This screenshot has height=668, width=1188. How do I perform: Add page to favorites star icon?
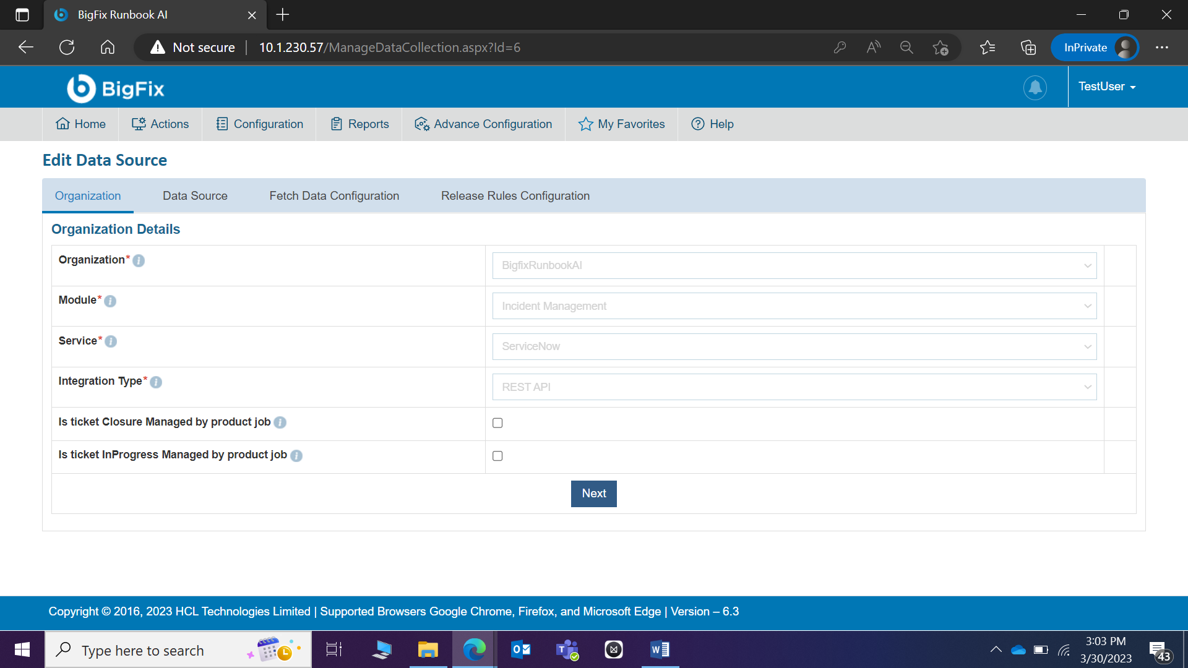pyautogui.click(x=940, y=48)
